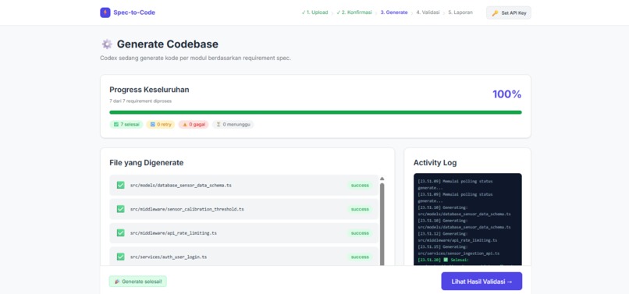Click the 7 selesai status badge
Screen dimensions: 629x294
tap(126, 124)
